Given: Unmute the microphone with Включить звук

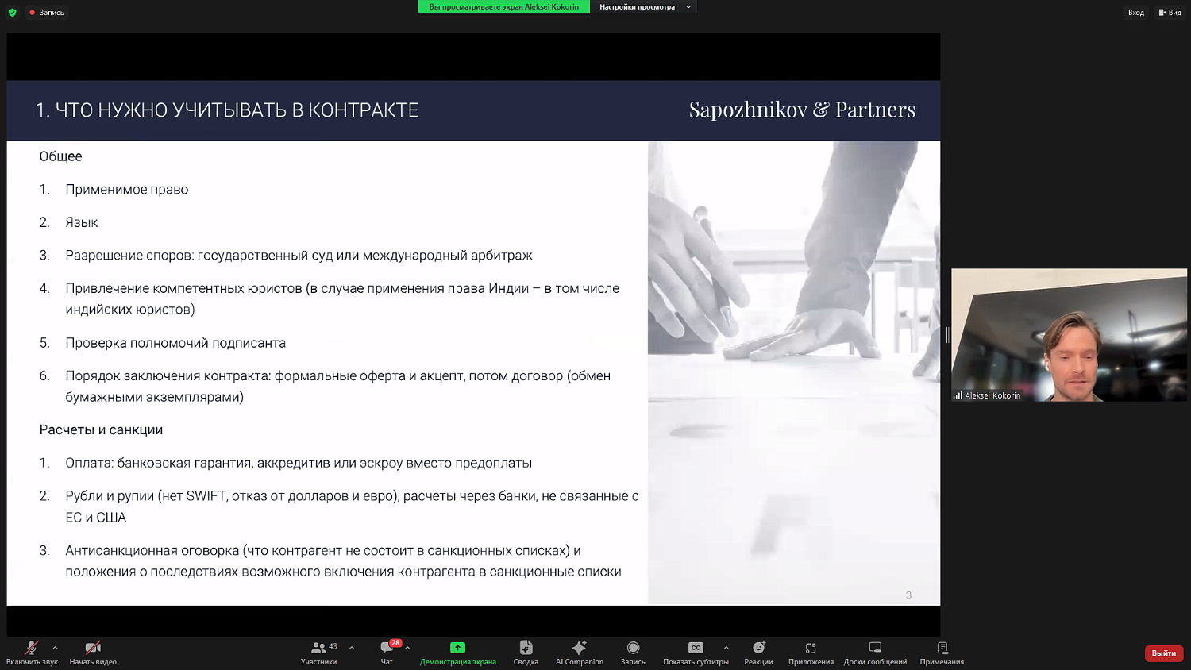Looking at the screenshot, I should coord(31,652).
